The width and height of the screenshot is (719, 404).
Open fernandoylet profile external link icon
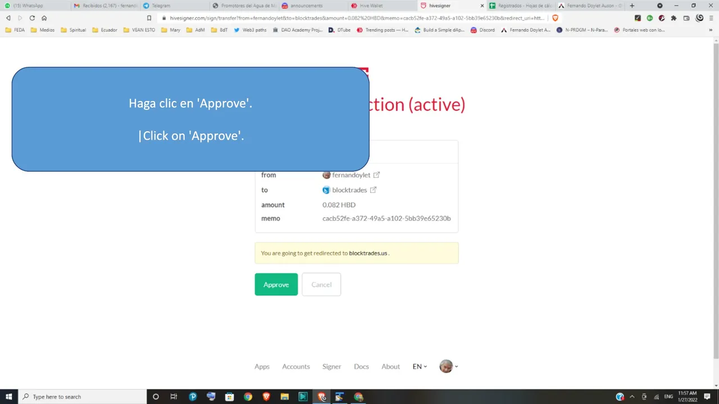[x=377, y=175]
